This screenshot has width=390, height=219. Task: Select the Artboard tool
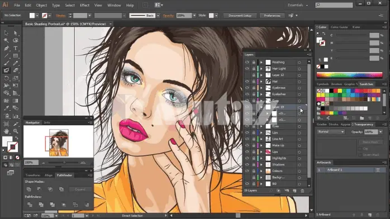click(x=6, y=123)
